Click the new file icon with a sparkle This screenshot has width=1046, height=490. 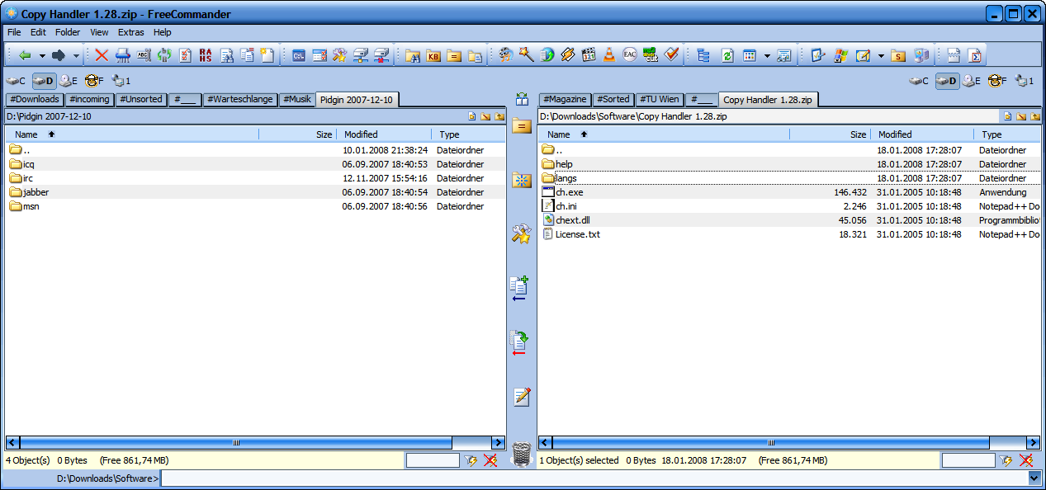[x=267, y=55]
